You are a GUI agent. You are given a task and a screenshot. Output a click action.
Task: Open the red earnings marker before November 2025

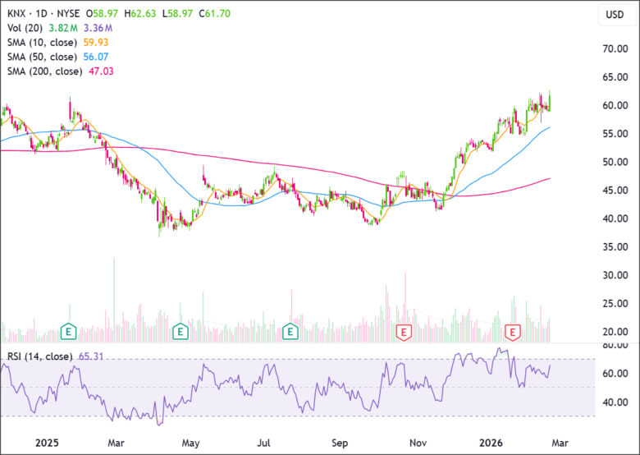coord(403,332)
